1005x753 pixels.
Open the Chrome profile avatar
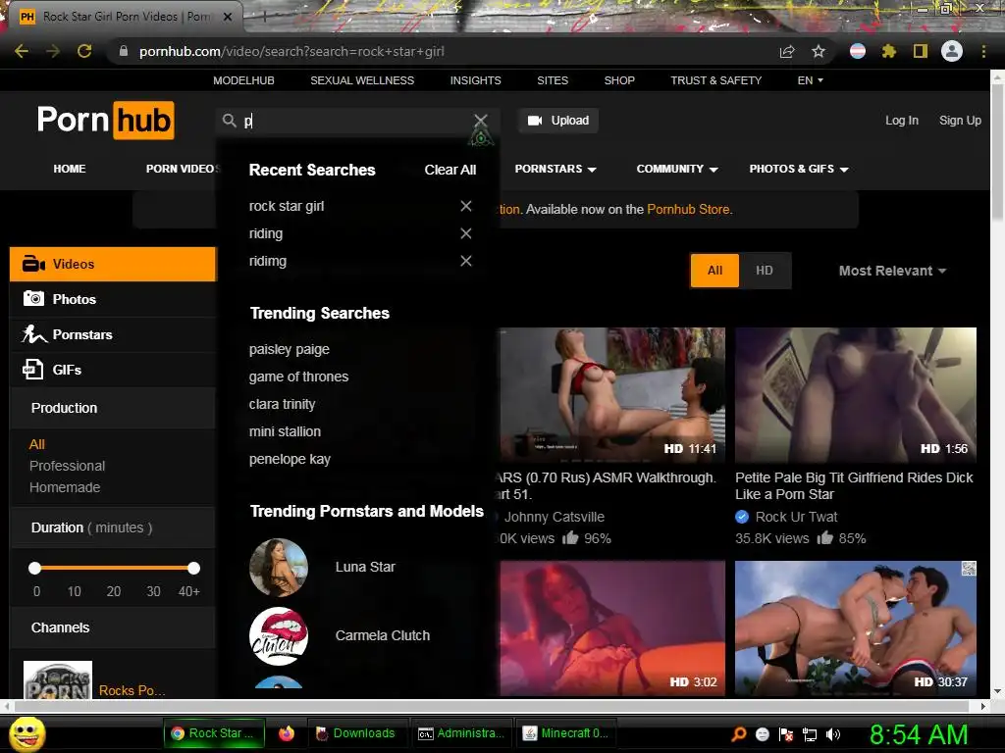pos(952,51)
